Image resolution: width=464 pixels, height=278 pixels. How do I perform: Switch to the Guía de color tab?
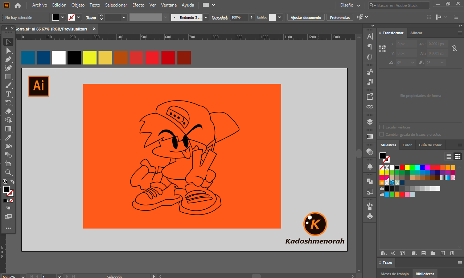pyautogui.click(x=430, y=145)
